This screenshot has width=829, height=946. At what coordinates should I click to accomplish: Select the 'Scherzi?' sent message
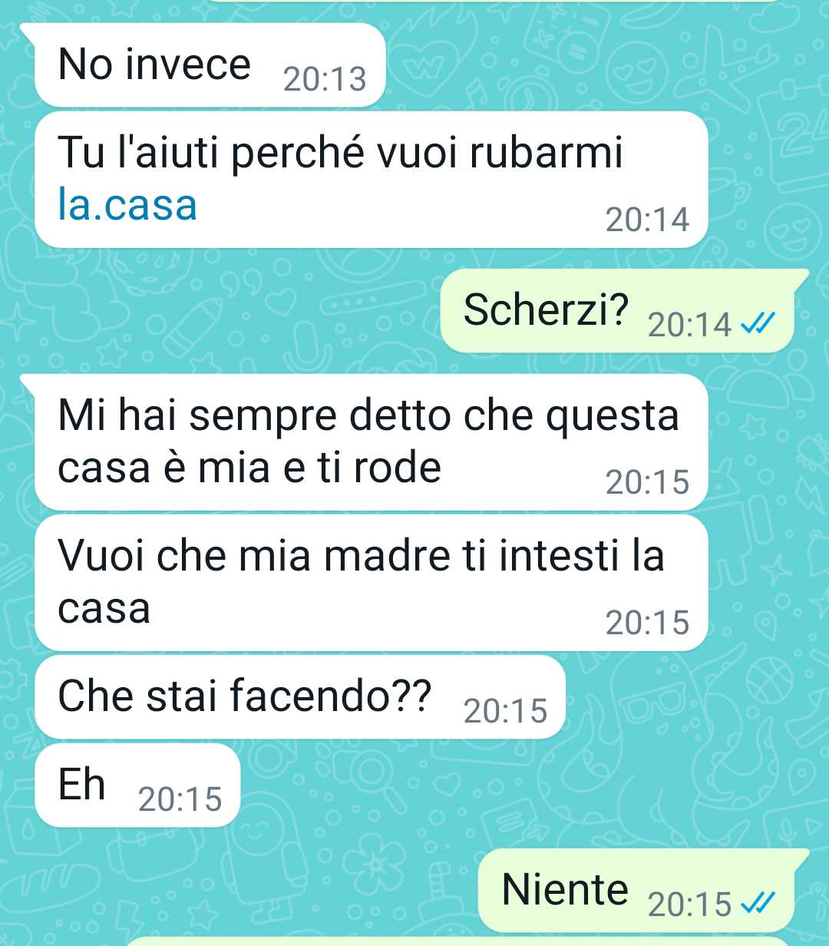(618, 311)
